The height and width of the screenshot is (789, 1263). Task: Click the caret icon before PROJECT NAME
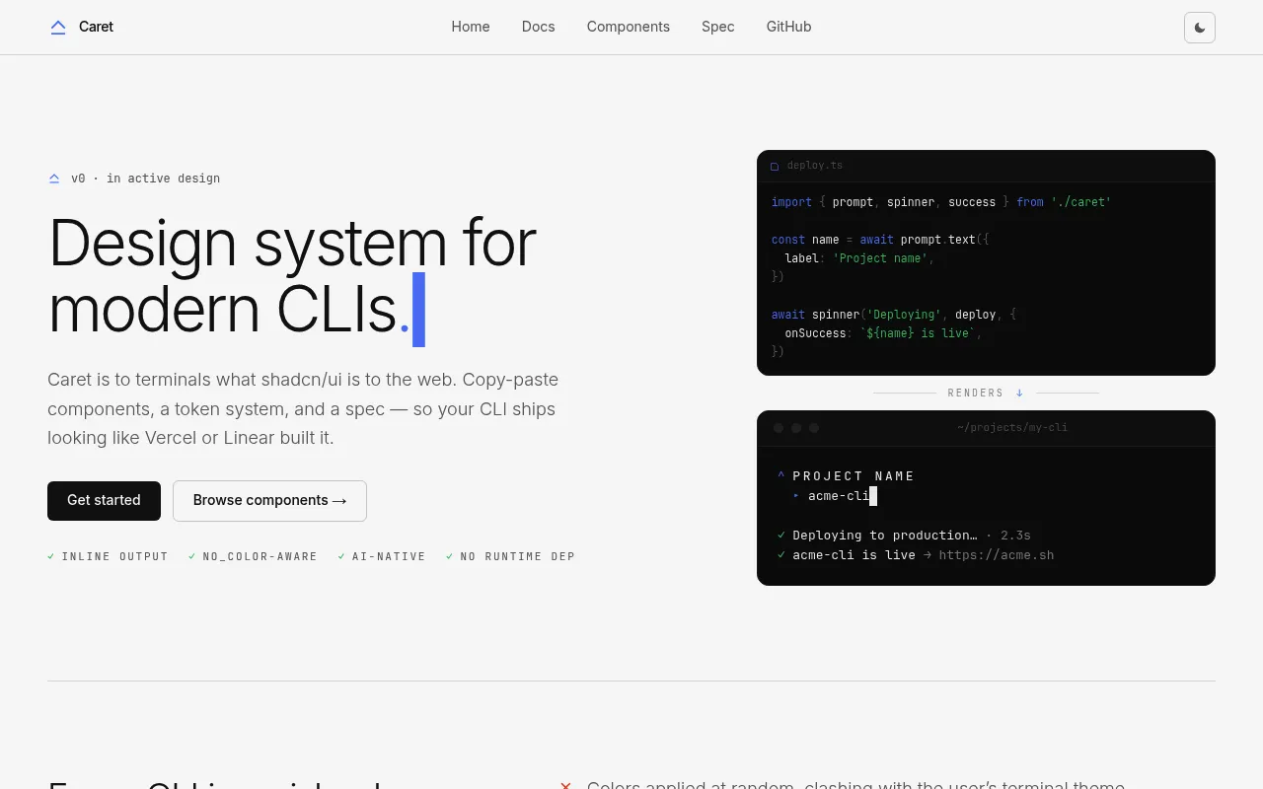pyautogui.click(x=780, y=476)
